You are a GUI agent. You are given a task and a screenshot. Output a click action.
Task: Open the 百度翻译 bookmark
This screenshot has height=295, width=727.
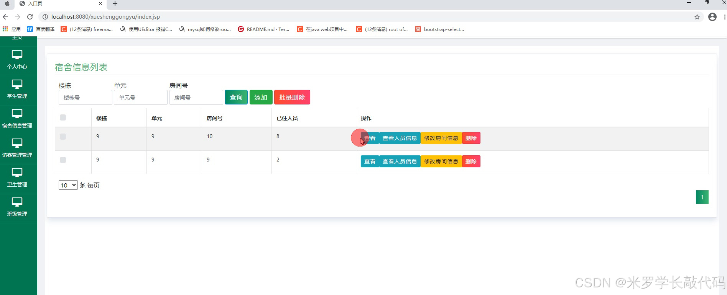[x=41, y=29]
